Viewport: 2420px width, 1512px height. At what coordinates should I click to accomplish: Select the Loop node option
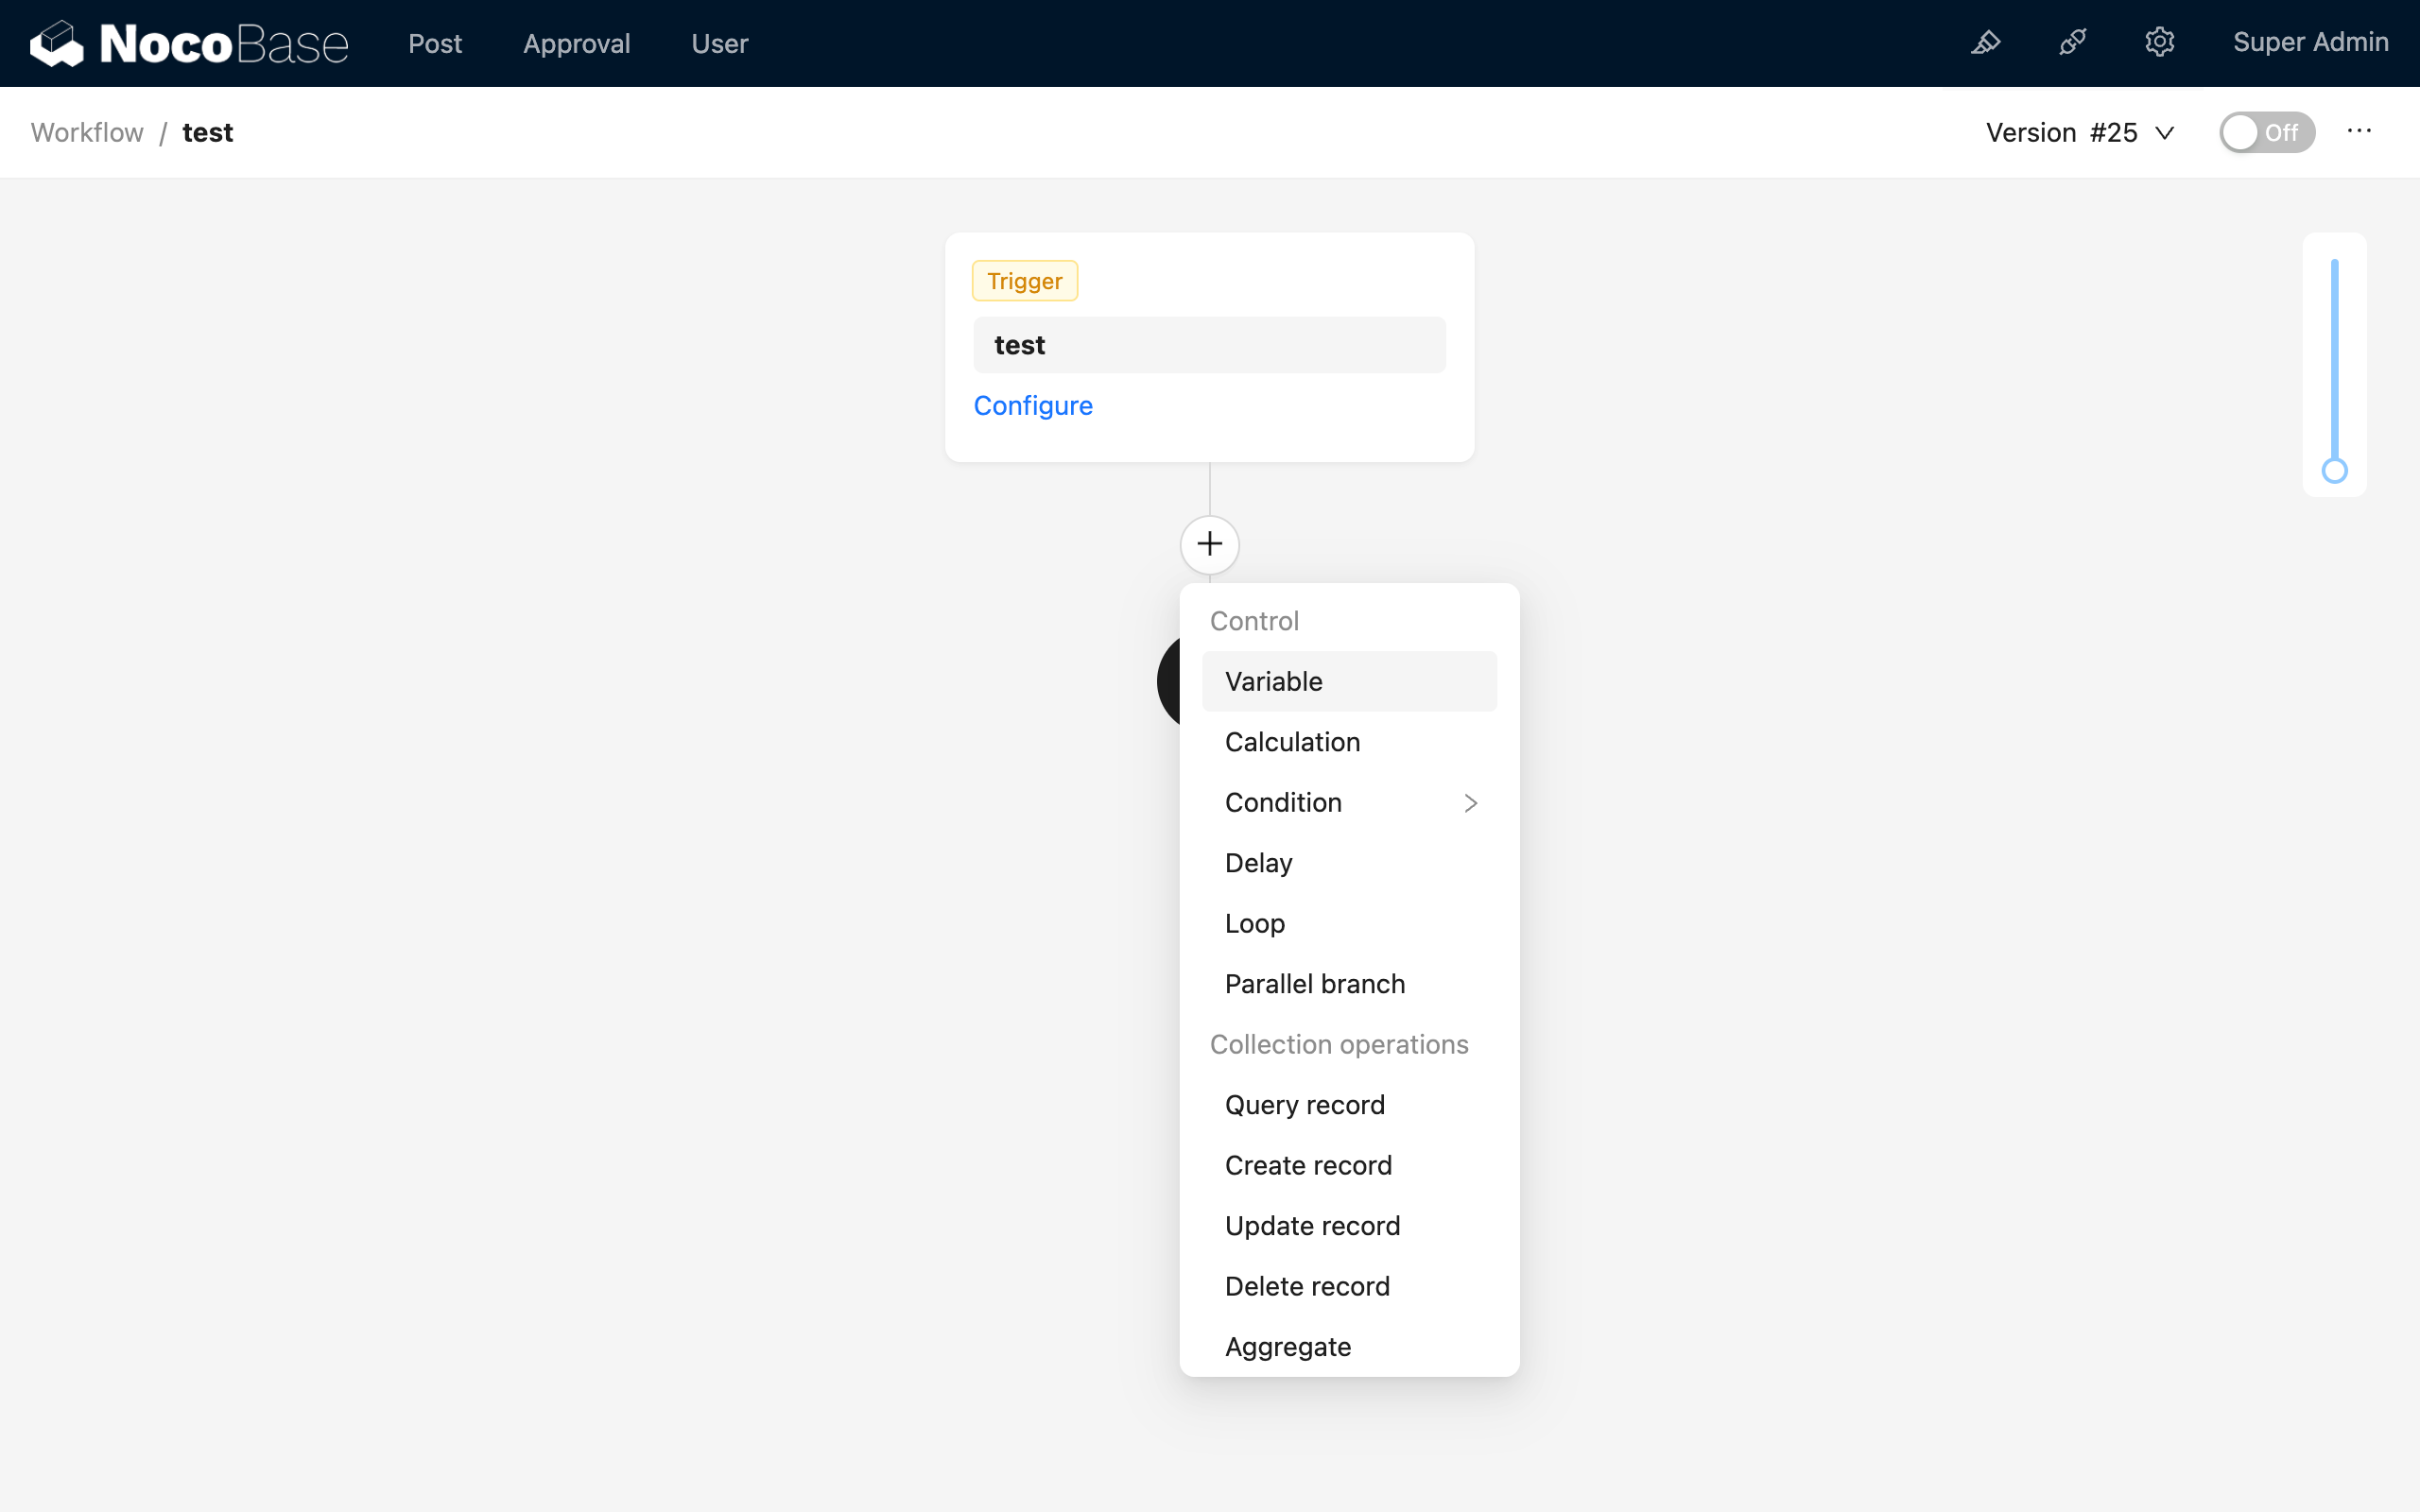point(1255,924)
